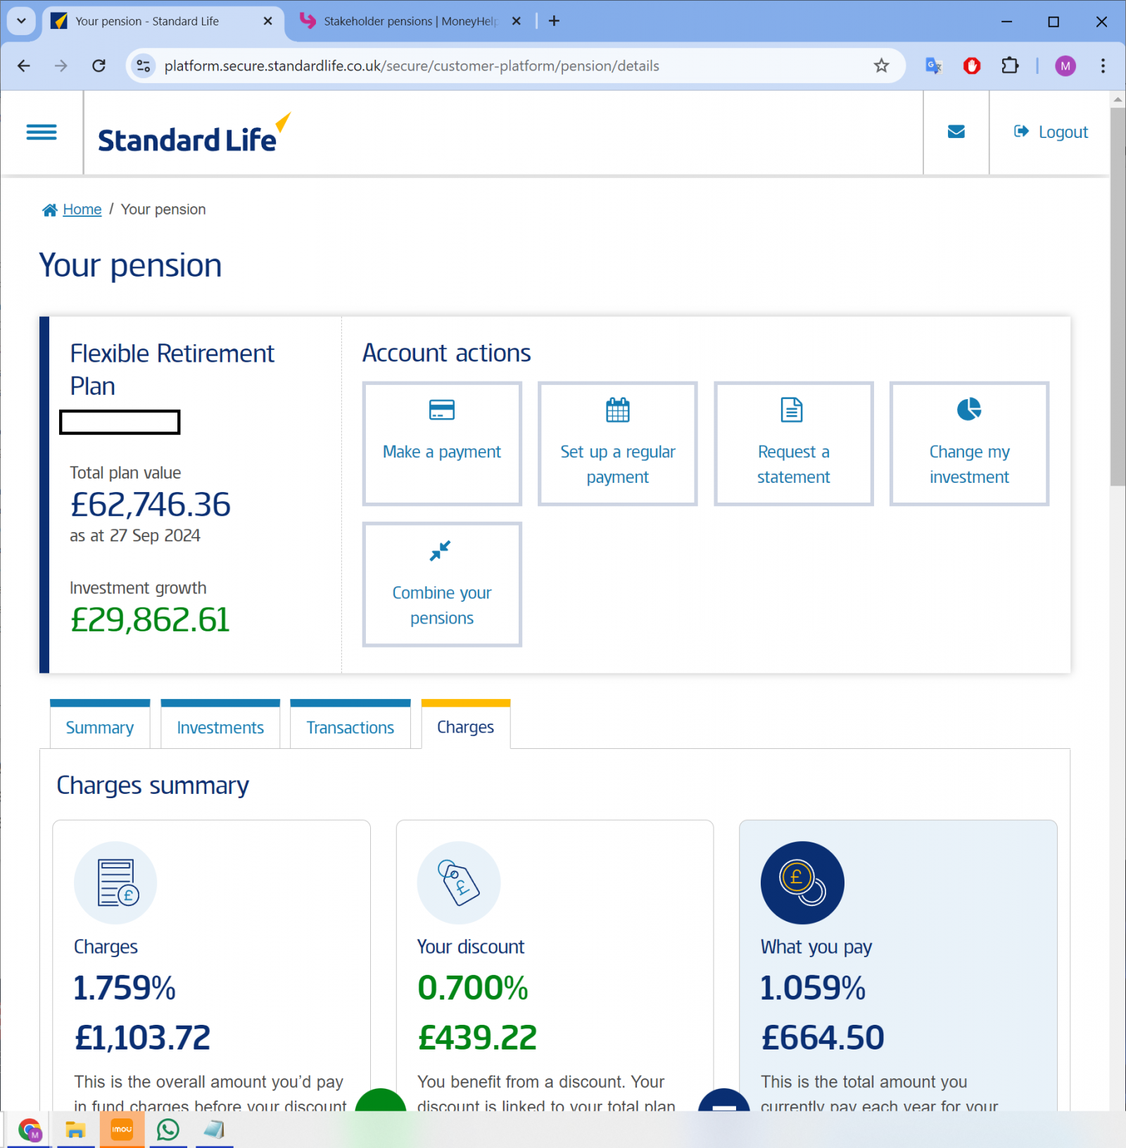Image resolution: width=1126 pixels, height=1148 pixels.
Task: Click Request a statement action
Action: [794, 443]
